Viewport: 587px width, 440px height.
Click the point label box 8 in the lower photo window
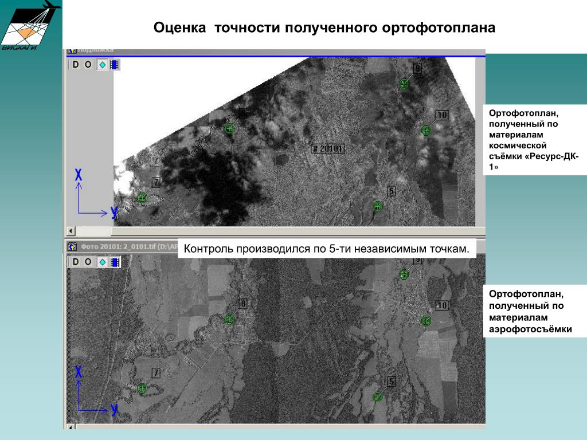pyautogui.click(x=243, y=304)
